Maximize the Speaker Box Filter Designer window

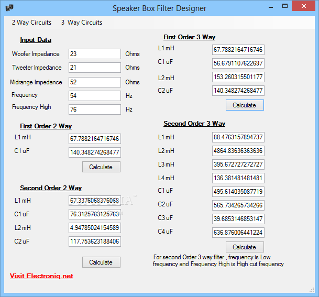tap(285, 6)
